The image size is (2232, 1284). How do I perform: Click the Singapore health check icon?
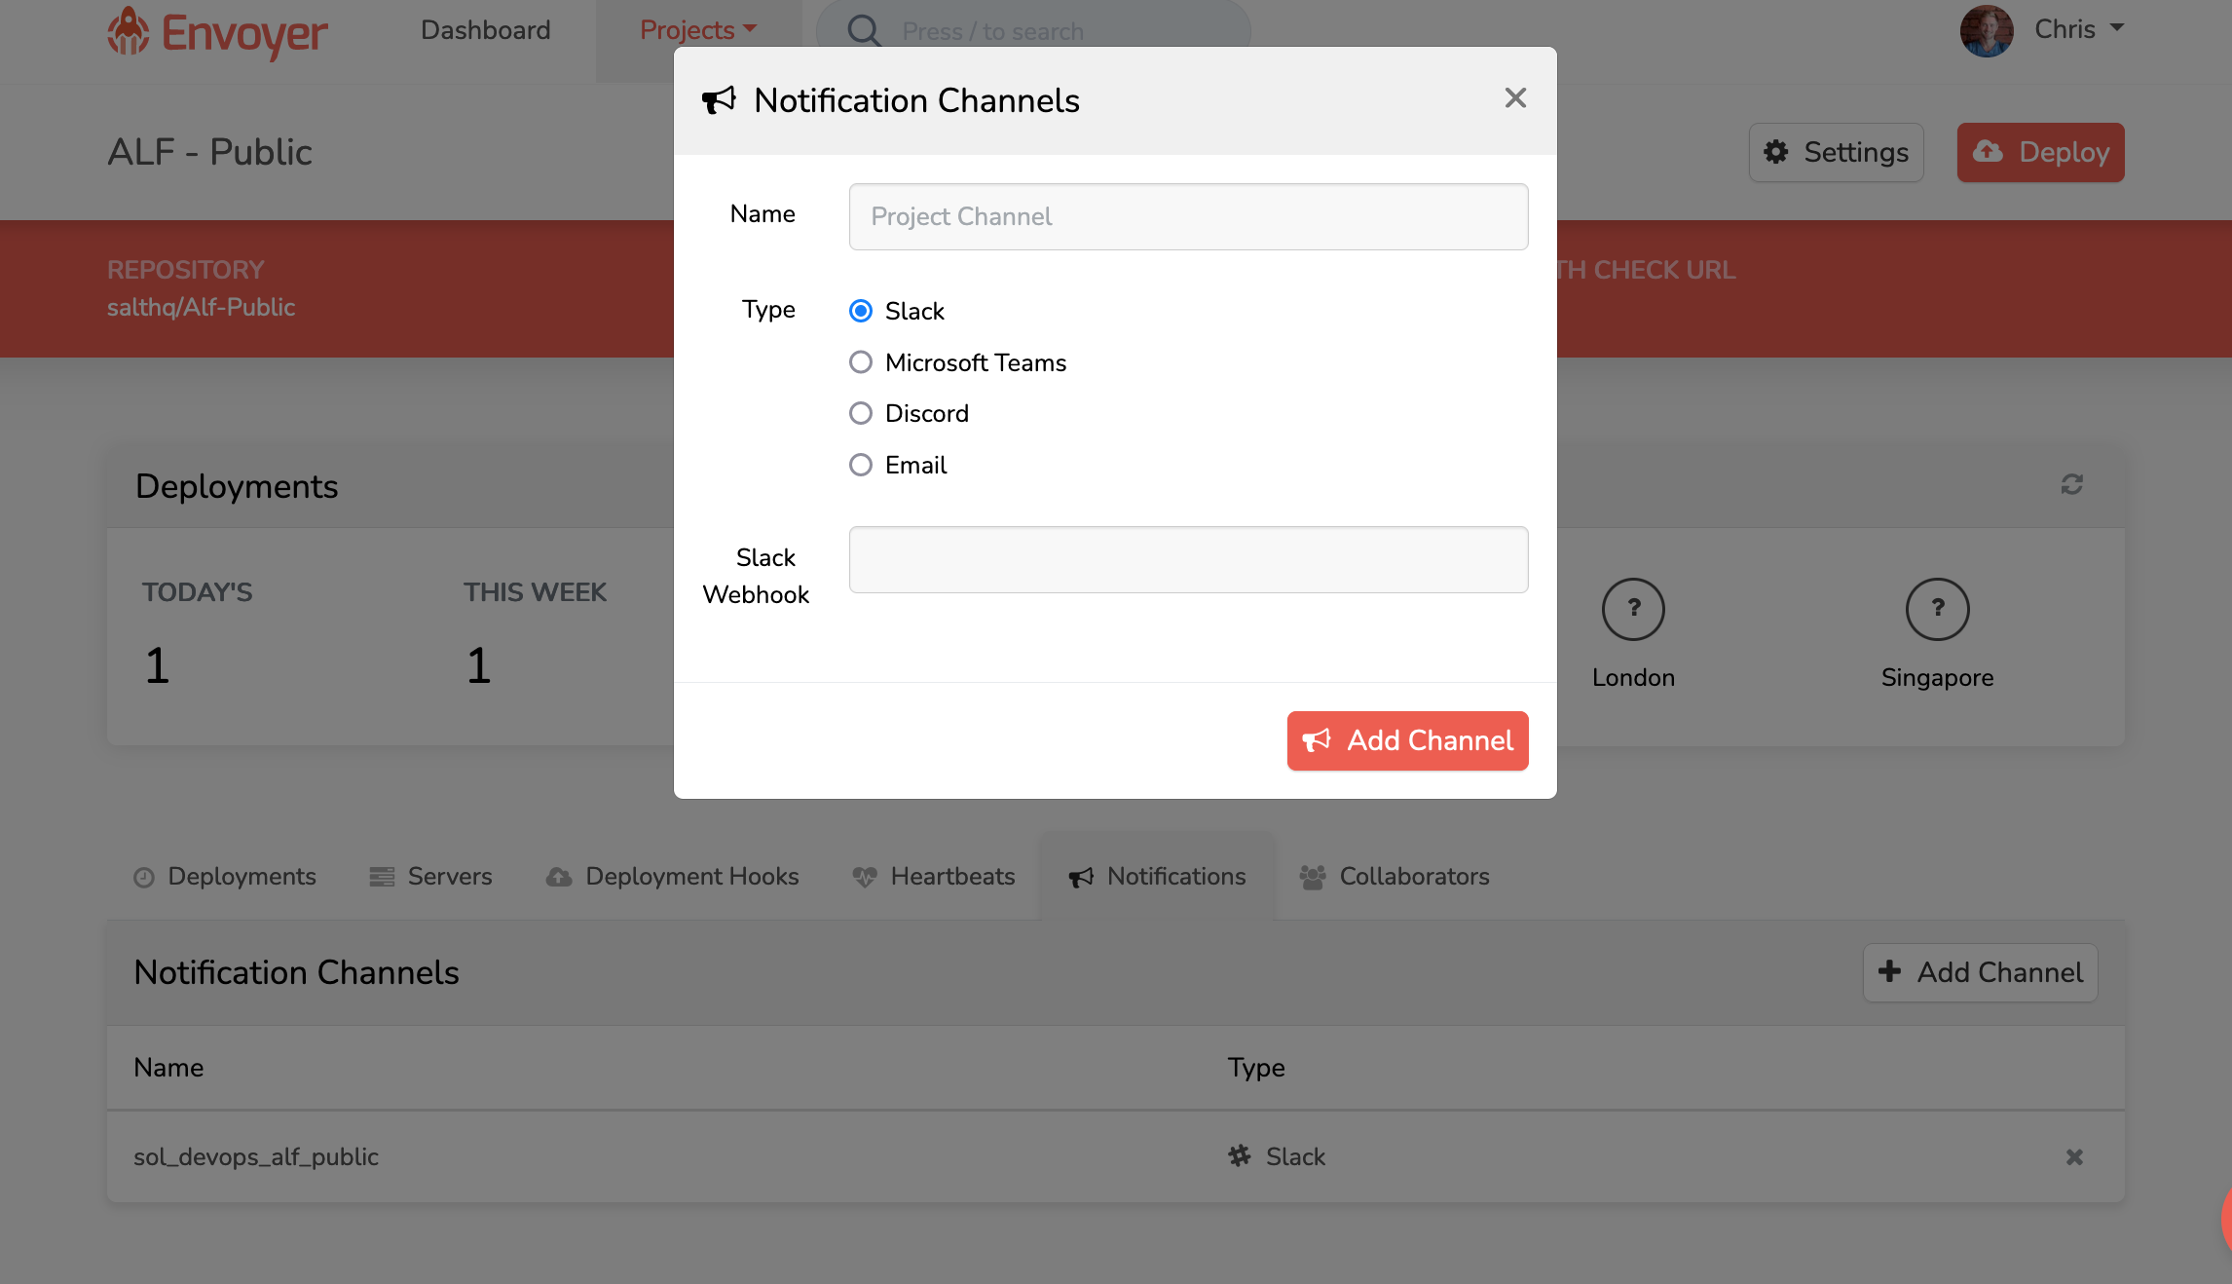[x=1937, y=609]
